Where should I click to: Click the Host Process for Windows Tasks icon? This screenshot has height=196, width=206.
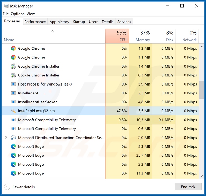pos(13,84)
